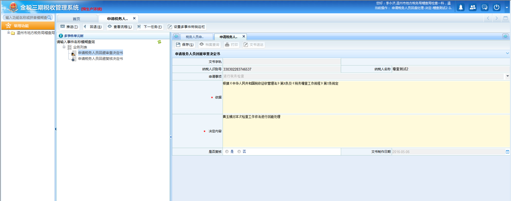Screen dimensions: 511x201
Task: Select 申请税务人员回避复核决定书 tree item
Action: [x=100, y=59]
